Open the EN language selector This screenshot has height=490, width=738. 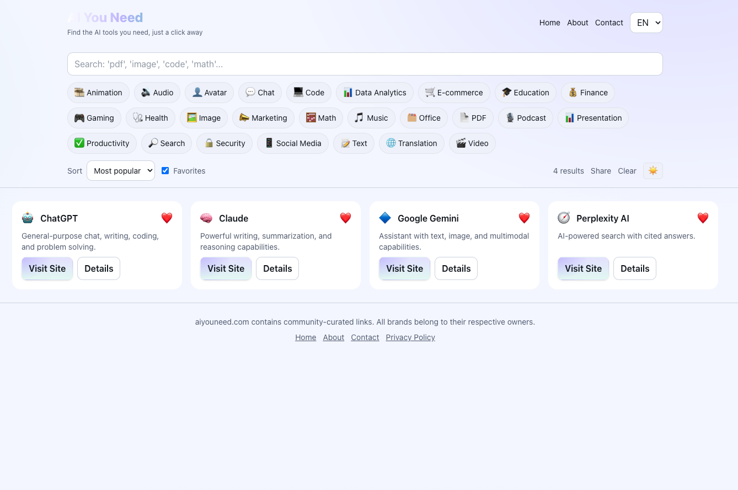(x=646, y=23)
